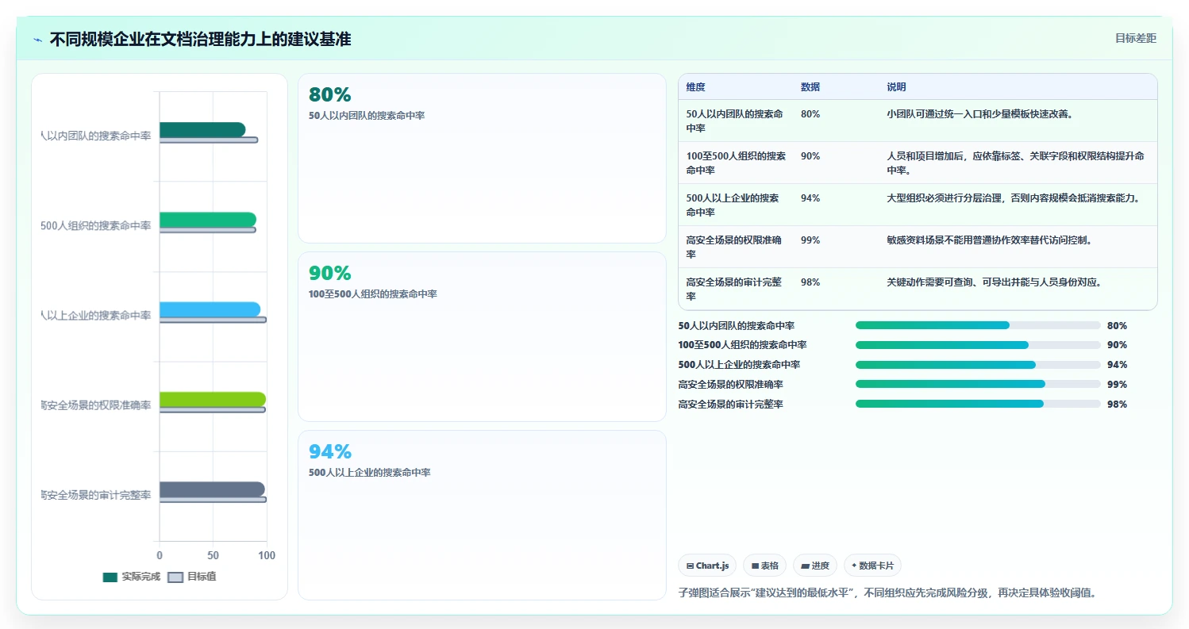Screen dimensions: 1189x629
Task: Click the 说明 table column header
Action: tap(896, 86)
